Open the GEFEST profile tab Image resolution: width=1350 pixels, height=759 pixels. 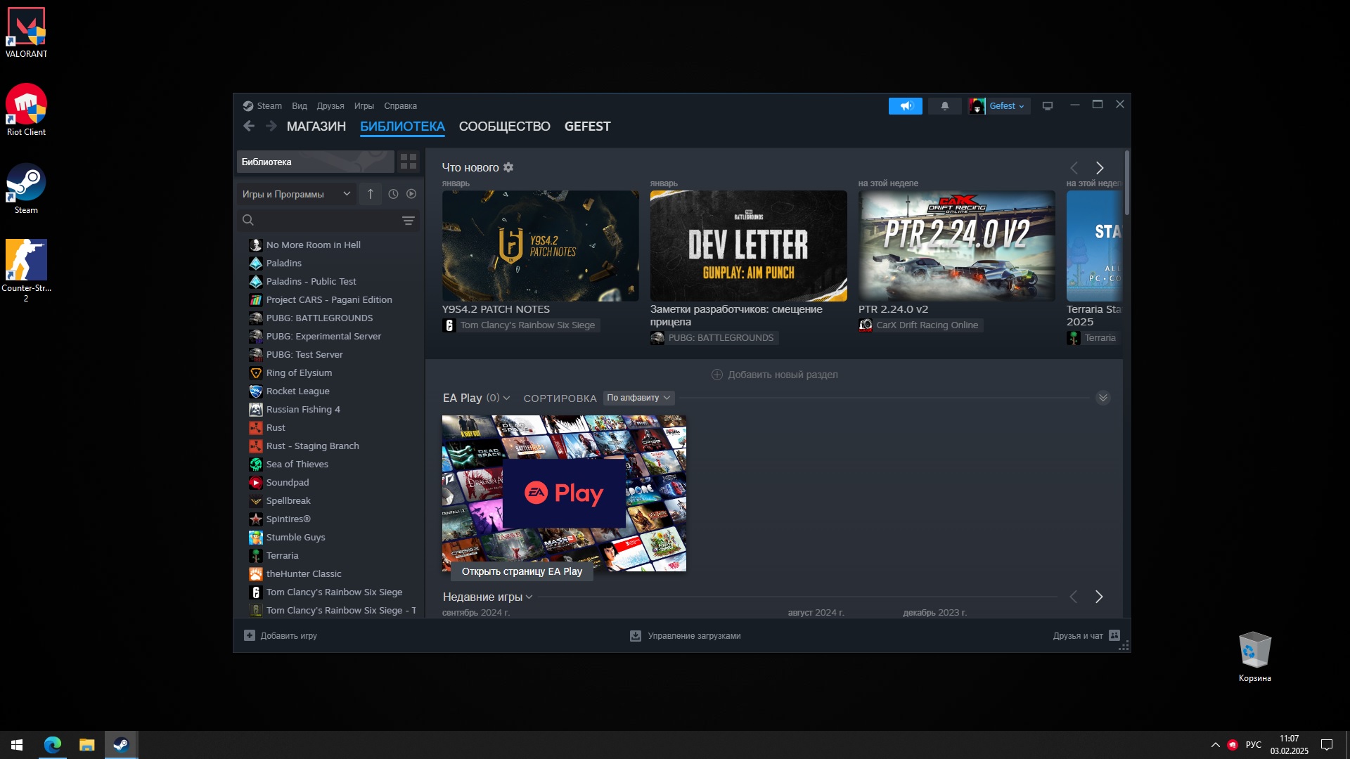588,126
